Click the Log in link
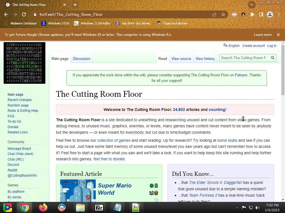This screenshot has height=213, width=285. click(x=272, y=46)
